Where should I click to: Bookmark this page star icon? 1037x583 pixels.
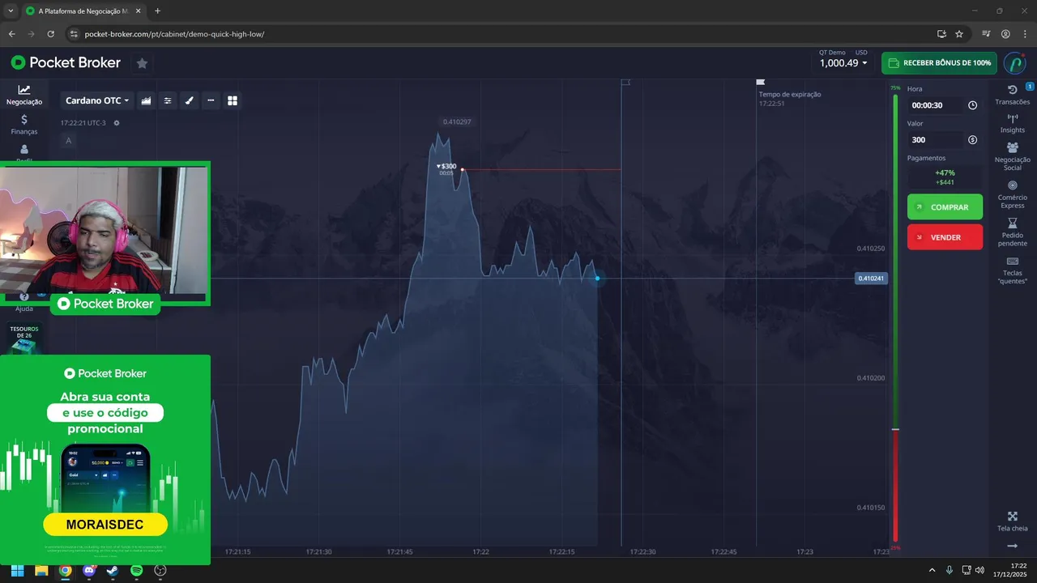pyautogui.click(x=959, y=34)
